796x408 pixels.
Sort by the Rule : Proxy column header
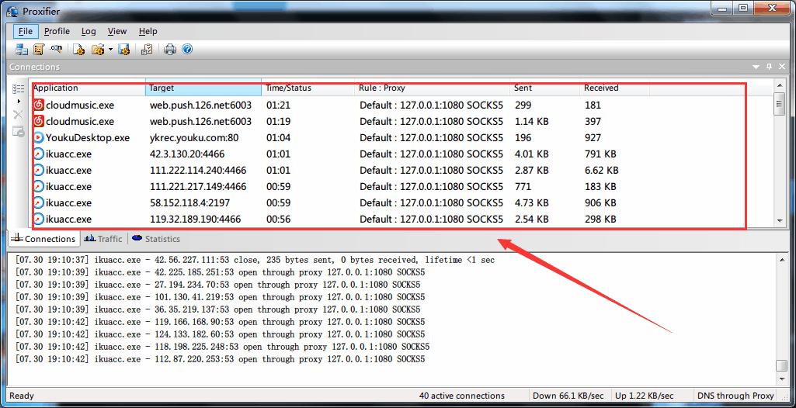(x=432, y=88)
